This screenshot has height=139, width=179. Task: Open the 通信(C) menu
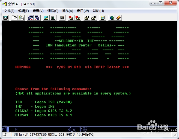pyautogui.click(x=53, y=11)
